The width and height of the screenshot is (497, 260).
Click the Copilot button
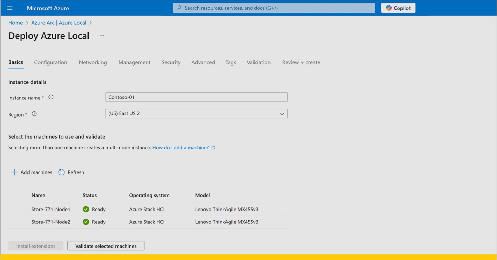click(398, 8)
